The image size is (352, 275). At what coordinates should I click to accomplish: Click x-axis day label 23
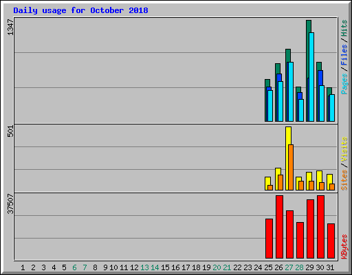247,267
